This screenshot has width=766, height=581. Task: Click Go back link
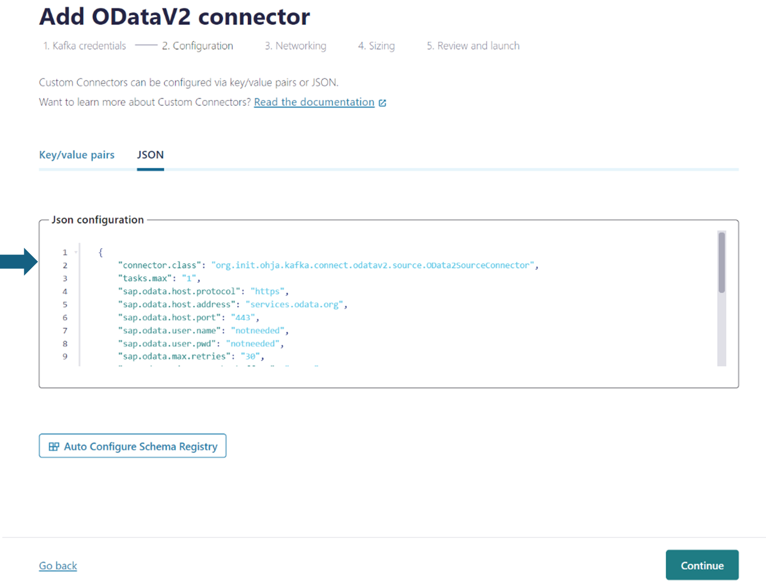58,566
